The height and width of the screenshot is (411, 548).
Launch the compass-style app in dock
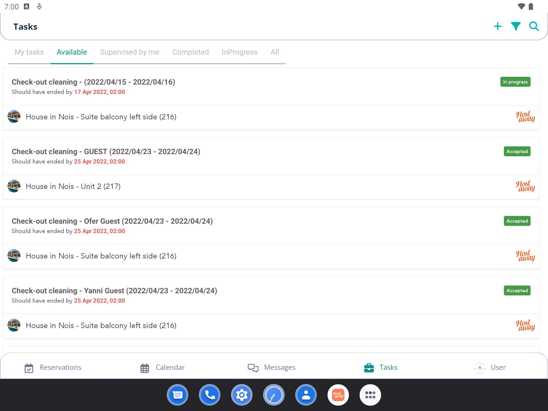coord(274,395)
